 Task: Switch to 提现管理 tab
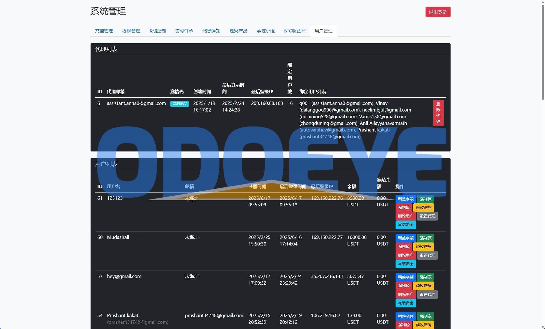coord(131,31)
